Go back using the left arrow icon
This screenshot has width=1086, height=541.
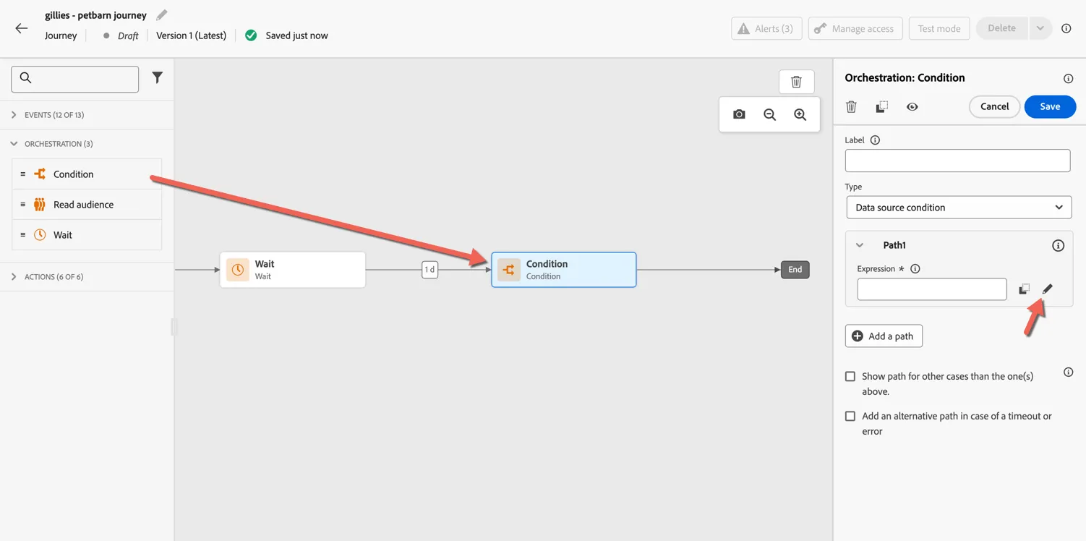(21, 28)
